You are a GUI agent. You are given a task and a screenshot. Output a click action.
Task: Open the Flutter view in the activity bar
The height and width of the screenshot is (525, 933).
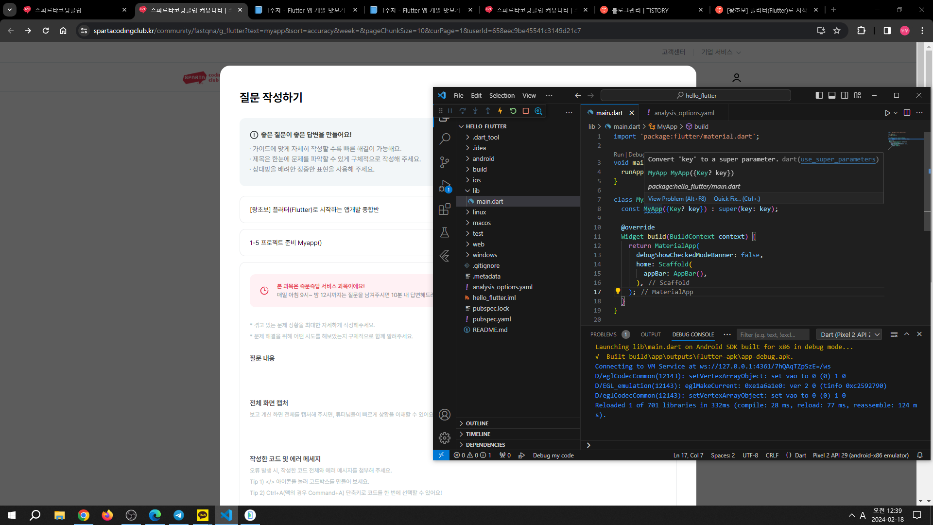(445, 256)
